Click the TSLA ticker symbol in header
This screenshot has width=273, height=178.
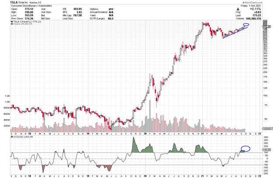point(14,3)
